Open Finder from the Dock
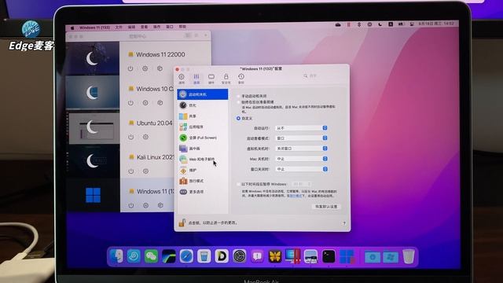The height and width of the screenshot is (283, 503). coord(116,256)
